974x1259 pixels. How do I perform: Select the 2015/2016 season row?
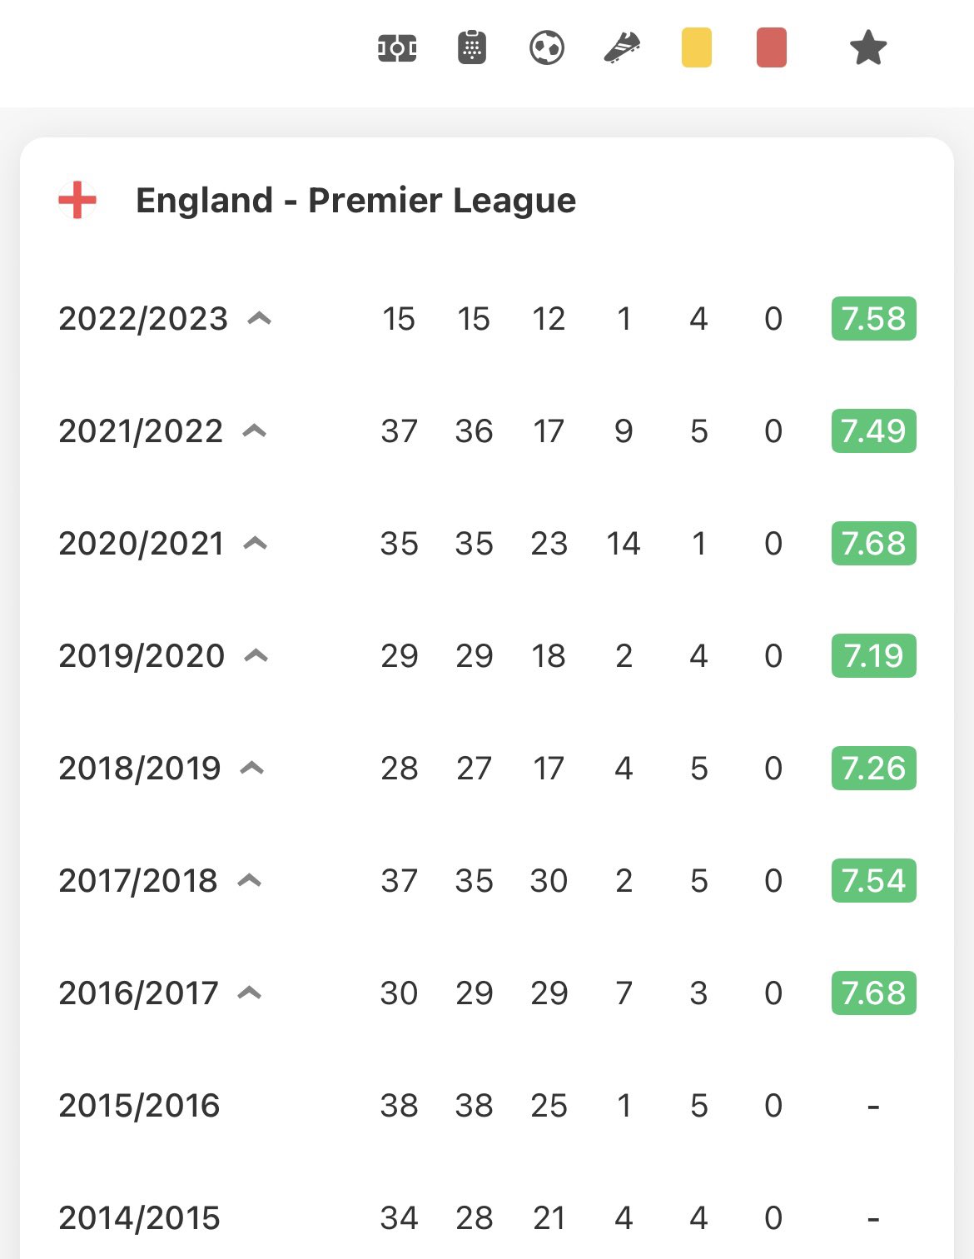coord(139,1105)
